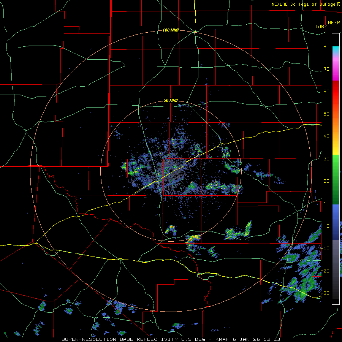
Task: Click the 60 value on dBZ scale
Action: (x=326, y=91)
